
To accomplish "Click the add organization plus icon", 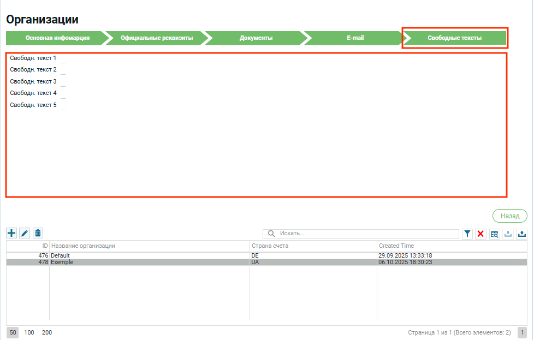I will pyautogui.click(x=11, y=233).
